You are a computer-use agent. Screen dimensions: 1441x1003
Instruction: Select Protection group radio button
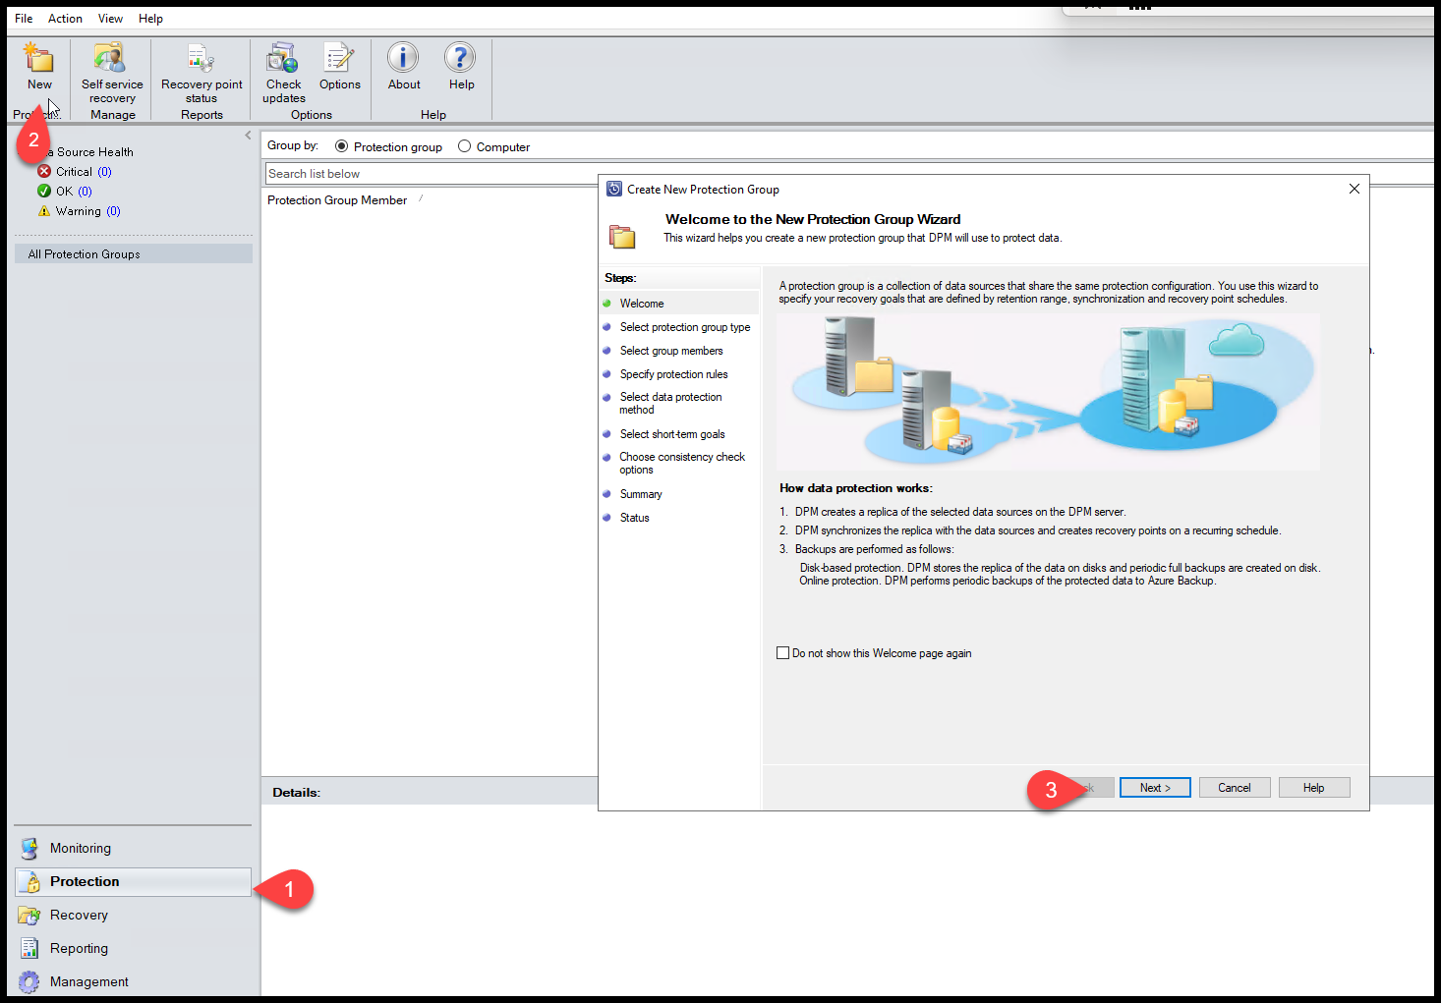pyautogui.click(x=341, y=146)
